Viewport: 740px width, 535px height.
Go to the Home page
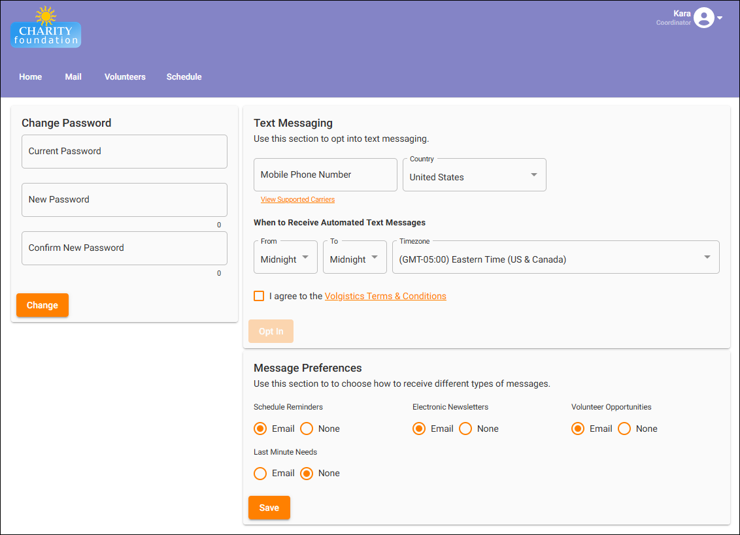[x=30, y=76]
